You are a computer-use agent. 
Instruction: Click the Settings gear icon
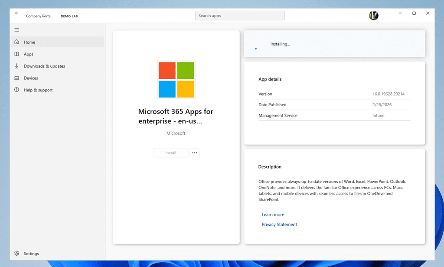[x=17, y=254]
